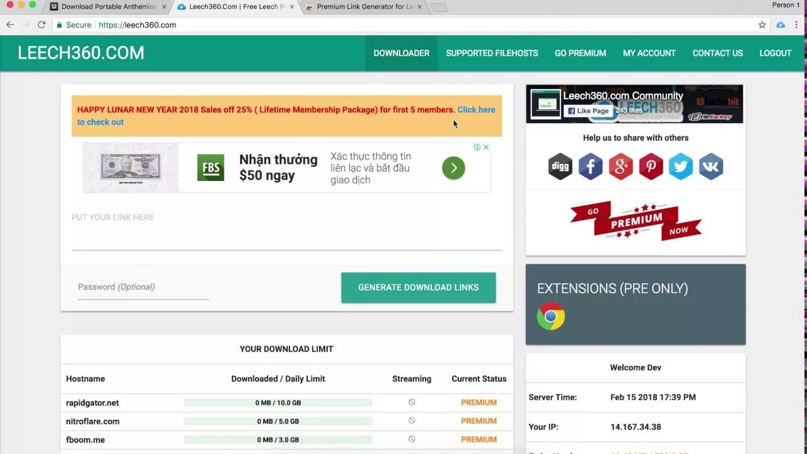The width and height of the screenshot is (807, 454).
Task: Open the Chrome extension icon
Action: coord(551,316)
